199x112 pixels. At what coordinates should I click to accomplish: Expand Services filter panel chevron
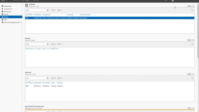point(192,78)
